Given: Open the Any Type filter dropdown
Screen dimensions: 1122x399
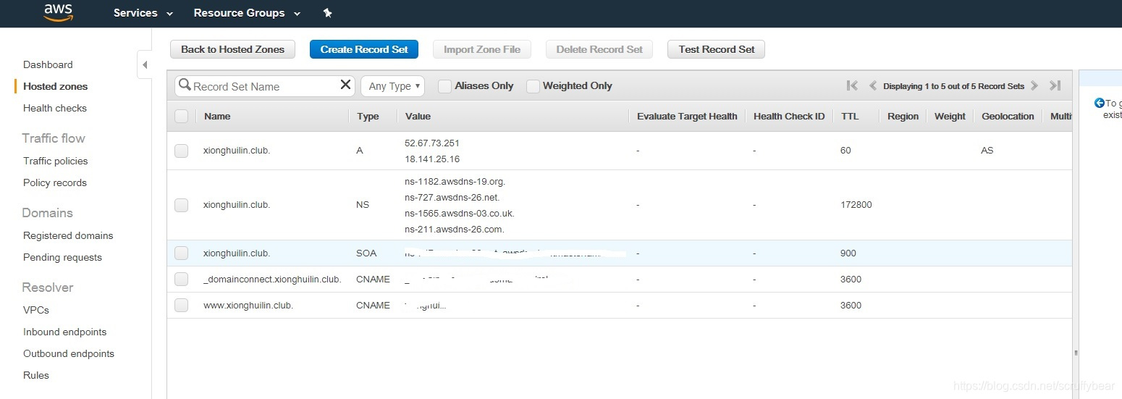Looking at the screenshot, I should click(x=392, y=86).
